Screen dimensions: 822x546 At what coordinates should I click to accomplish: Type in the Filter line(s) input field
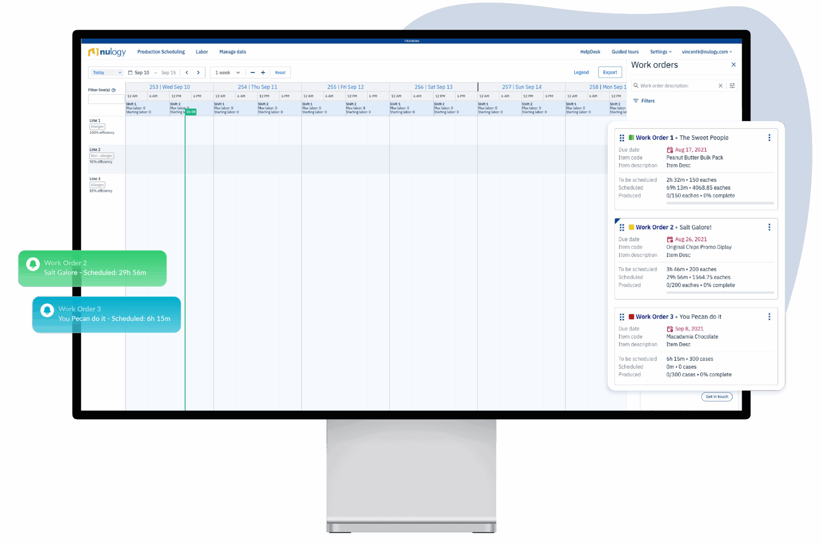(106, 99)
